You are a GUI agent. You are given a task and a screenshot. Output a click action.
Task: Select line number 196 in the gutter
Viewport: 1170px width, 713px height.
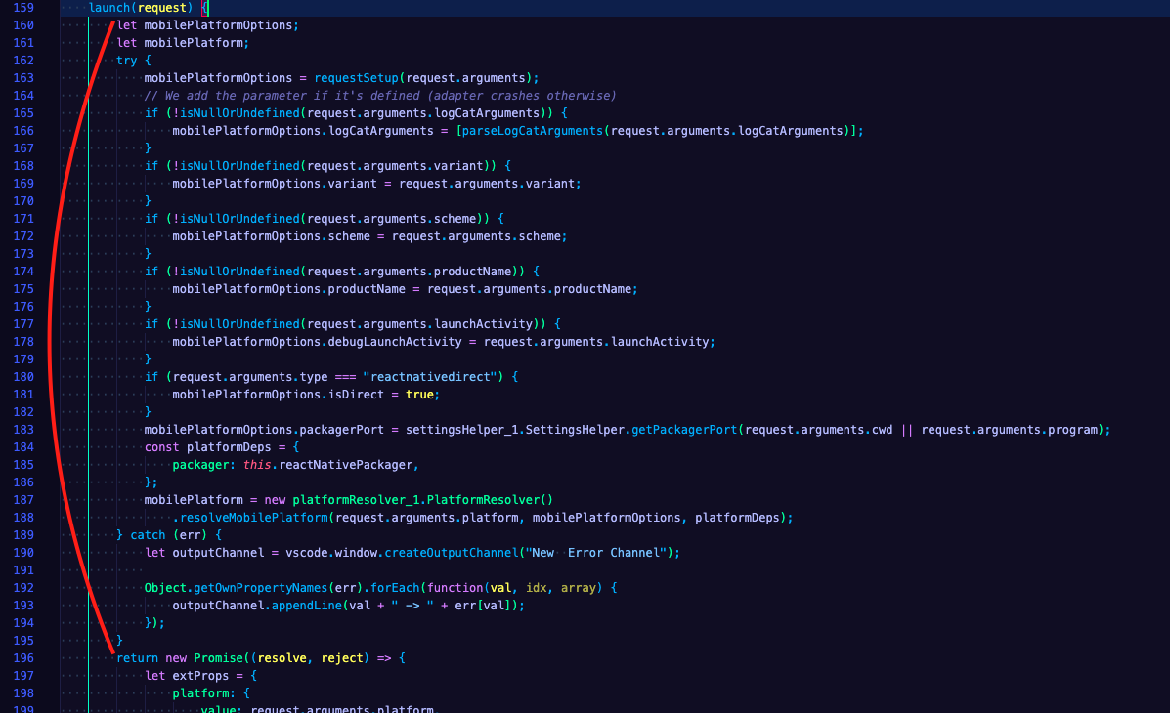[x=23, y=657]
